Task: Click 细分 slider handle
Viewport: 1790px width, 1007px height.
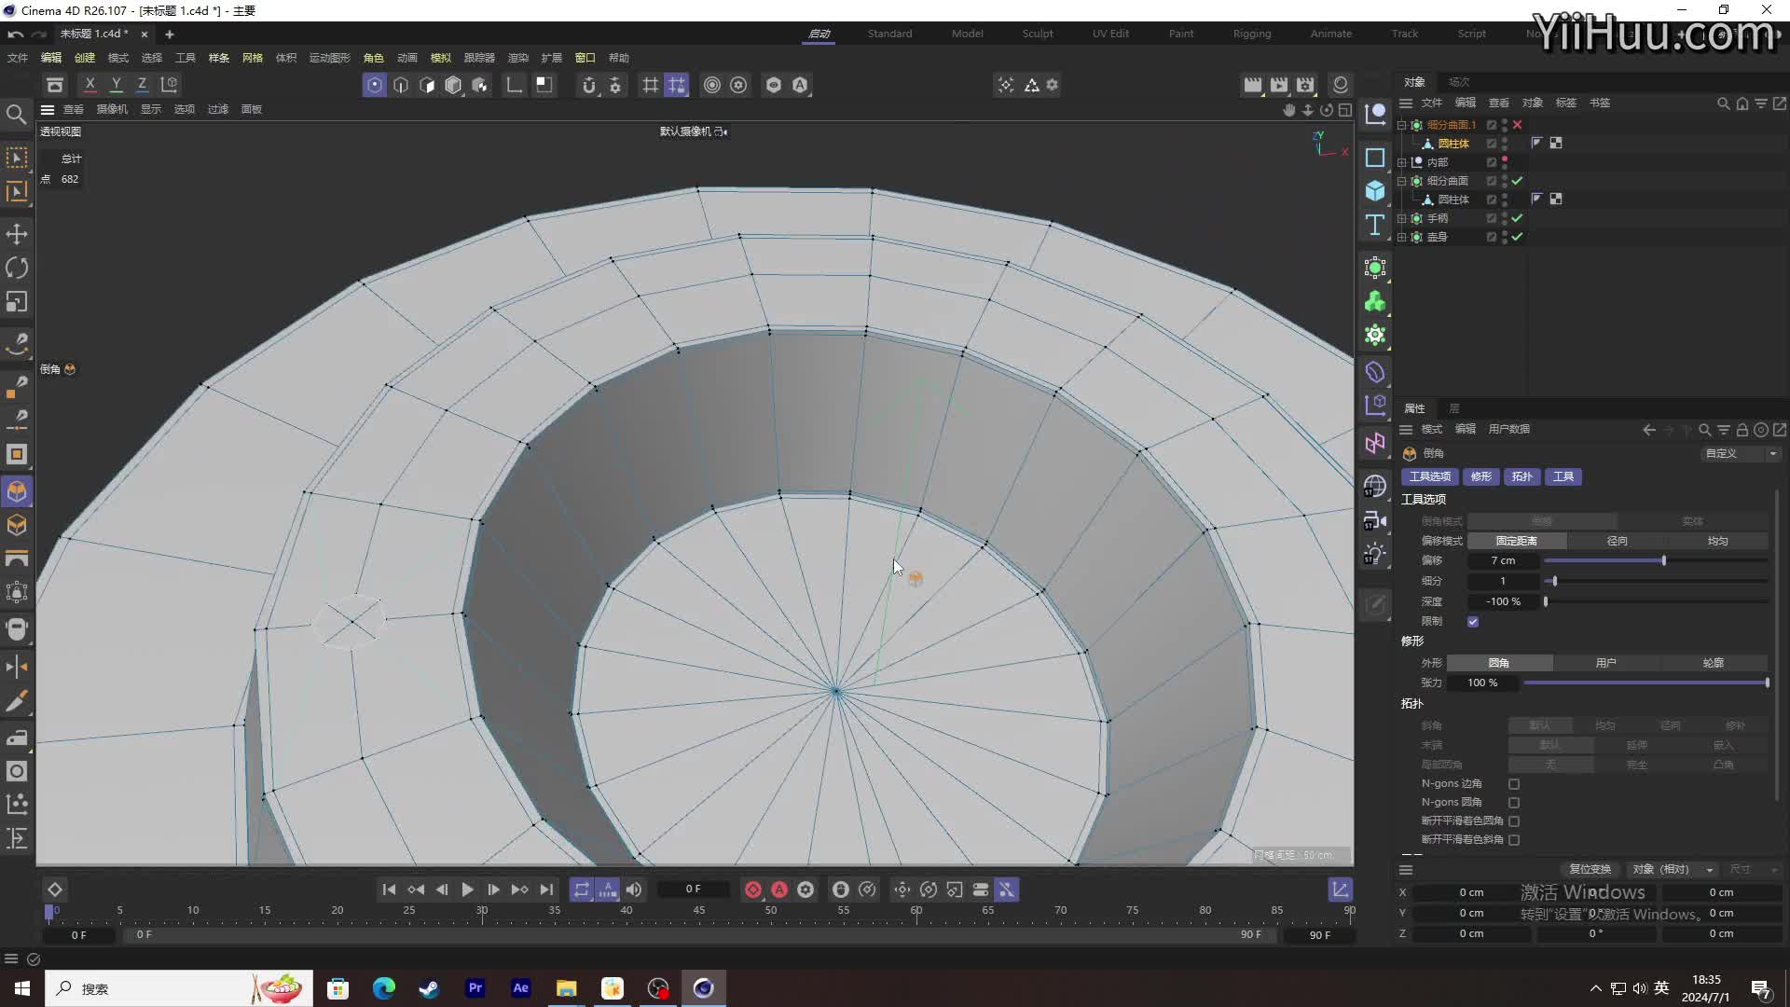Action: [1554, 582]
